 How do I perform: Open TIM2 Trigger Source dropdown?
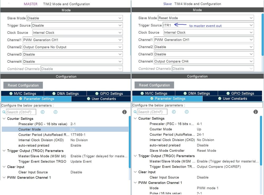[x=77, y=25]
